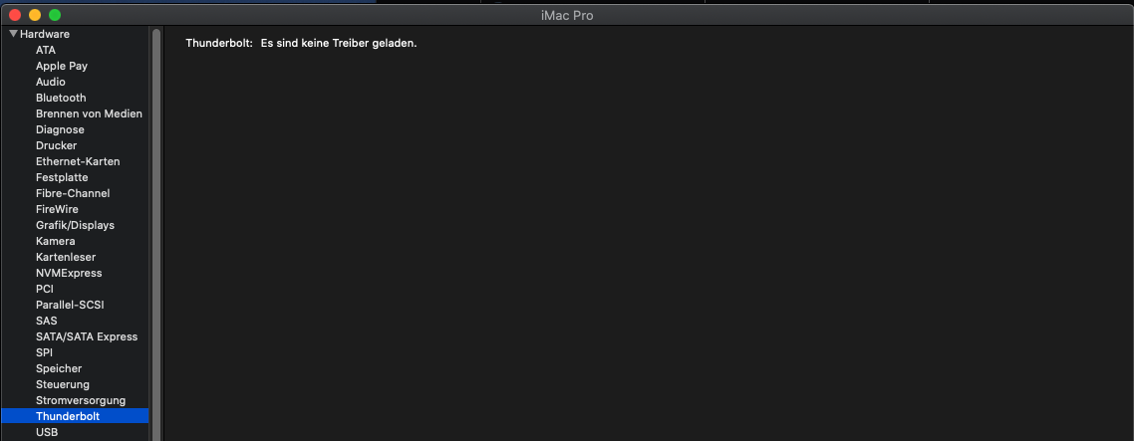Image resolution: width=1134 pixels, height=441 pixels.
Task: Select the USB entry
Action: click(47, 432)
